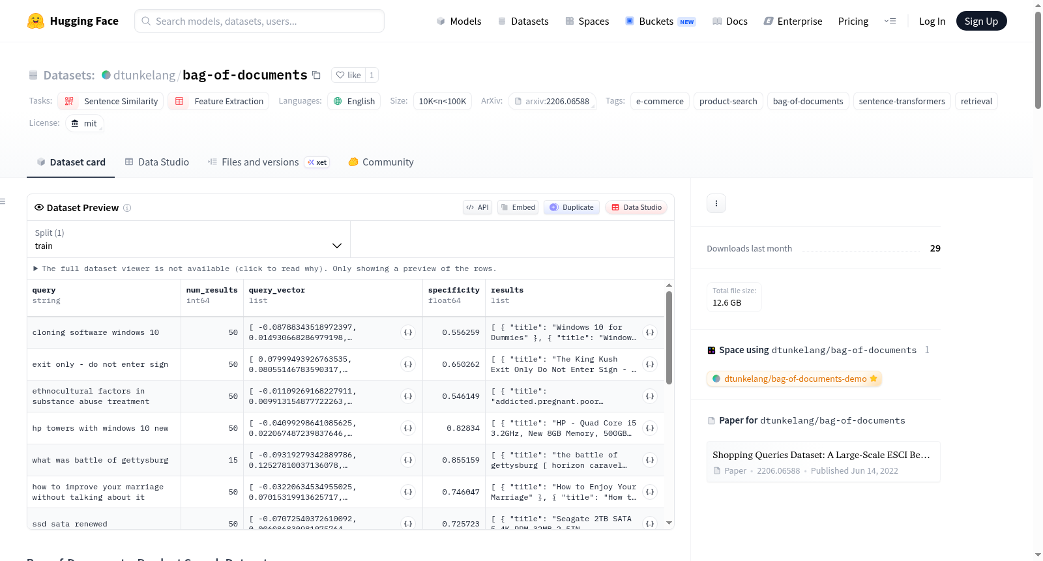Viewport: 1043px width, 561px height.
Task: Click the API button in Dataset Preview
Action: (477, 207)
